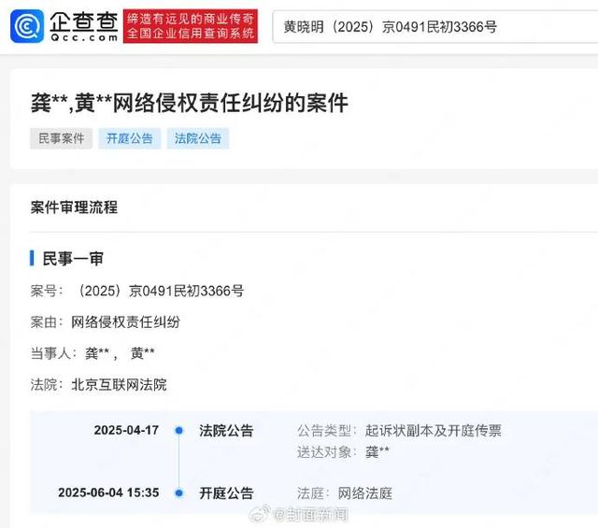Click the case number (2025)京0491民初3366号 in details
Viewport: 598px width, 528px height.
[x=160, y=291]
